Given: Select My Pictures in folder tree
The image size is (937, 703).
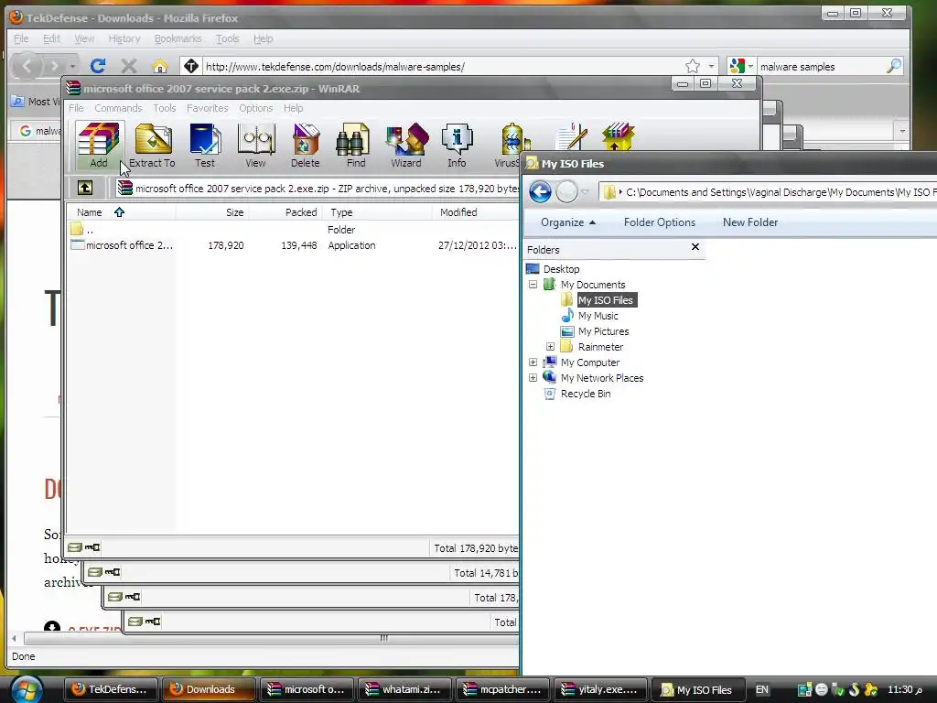Looking at the screenshot, I should point(603,331).
